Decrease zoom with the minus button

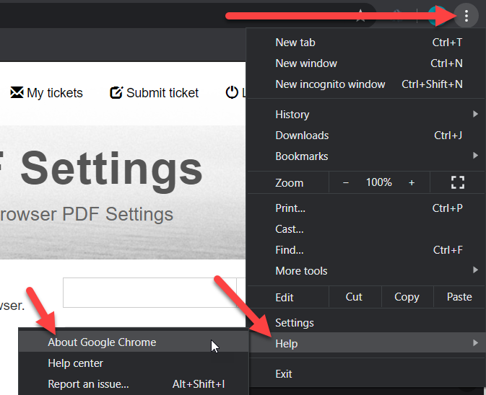[x=346, y=182]
